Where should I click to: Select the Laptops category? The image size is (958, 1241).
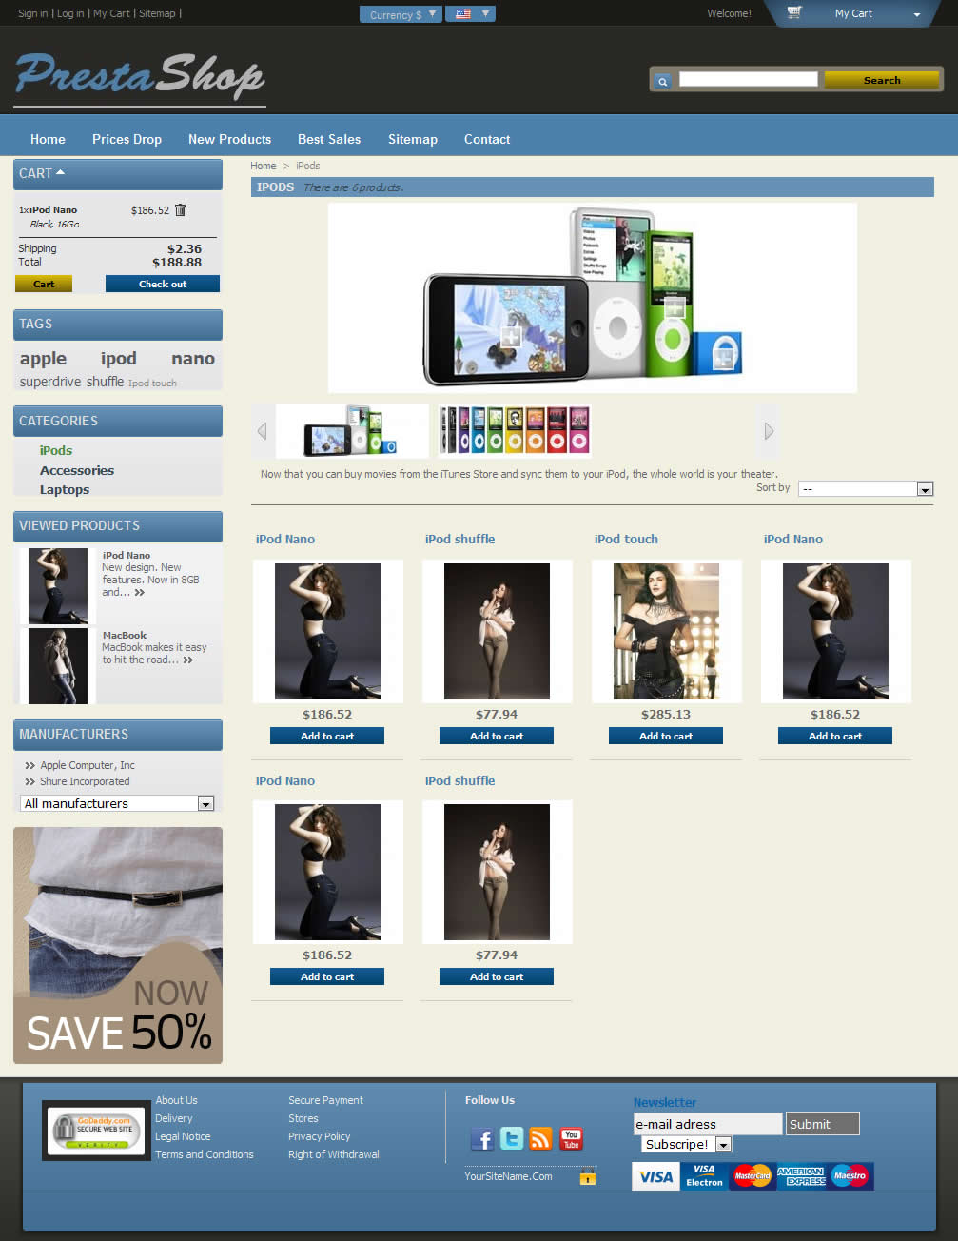click(x=65, y=489)
